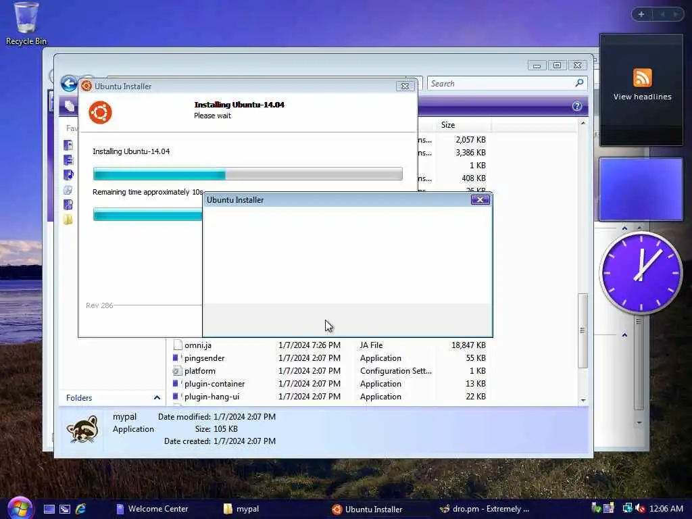This screenshot has width=692, height=519.
Task: Switch to dro.pm browser taskbar button
Action: click(x=485, y=509)
